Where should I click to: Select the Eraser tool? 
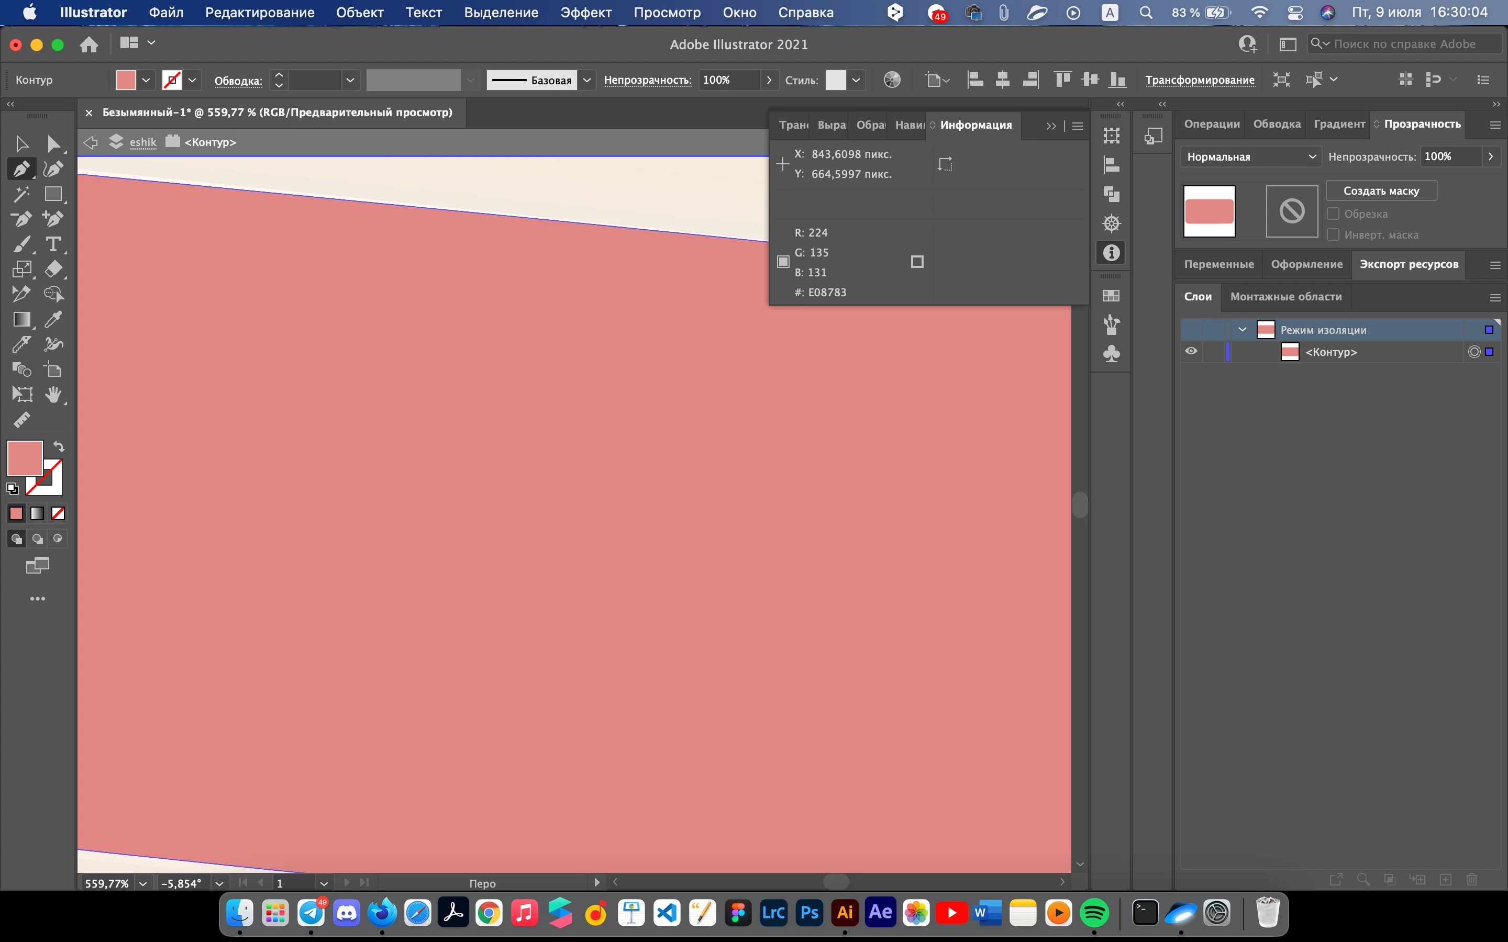(53, 269)
